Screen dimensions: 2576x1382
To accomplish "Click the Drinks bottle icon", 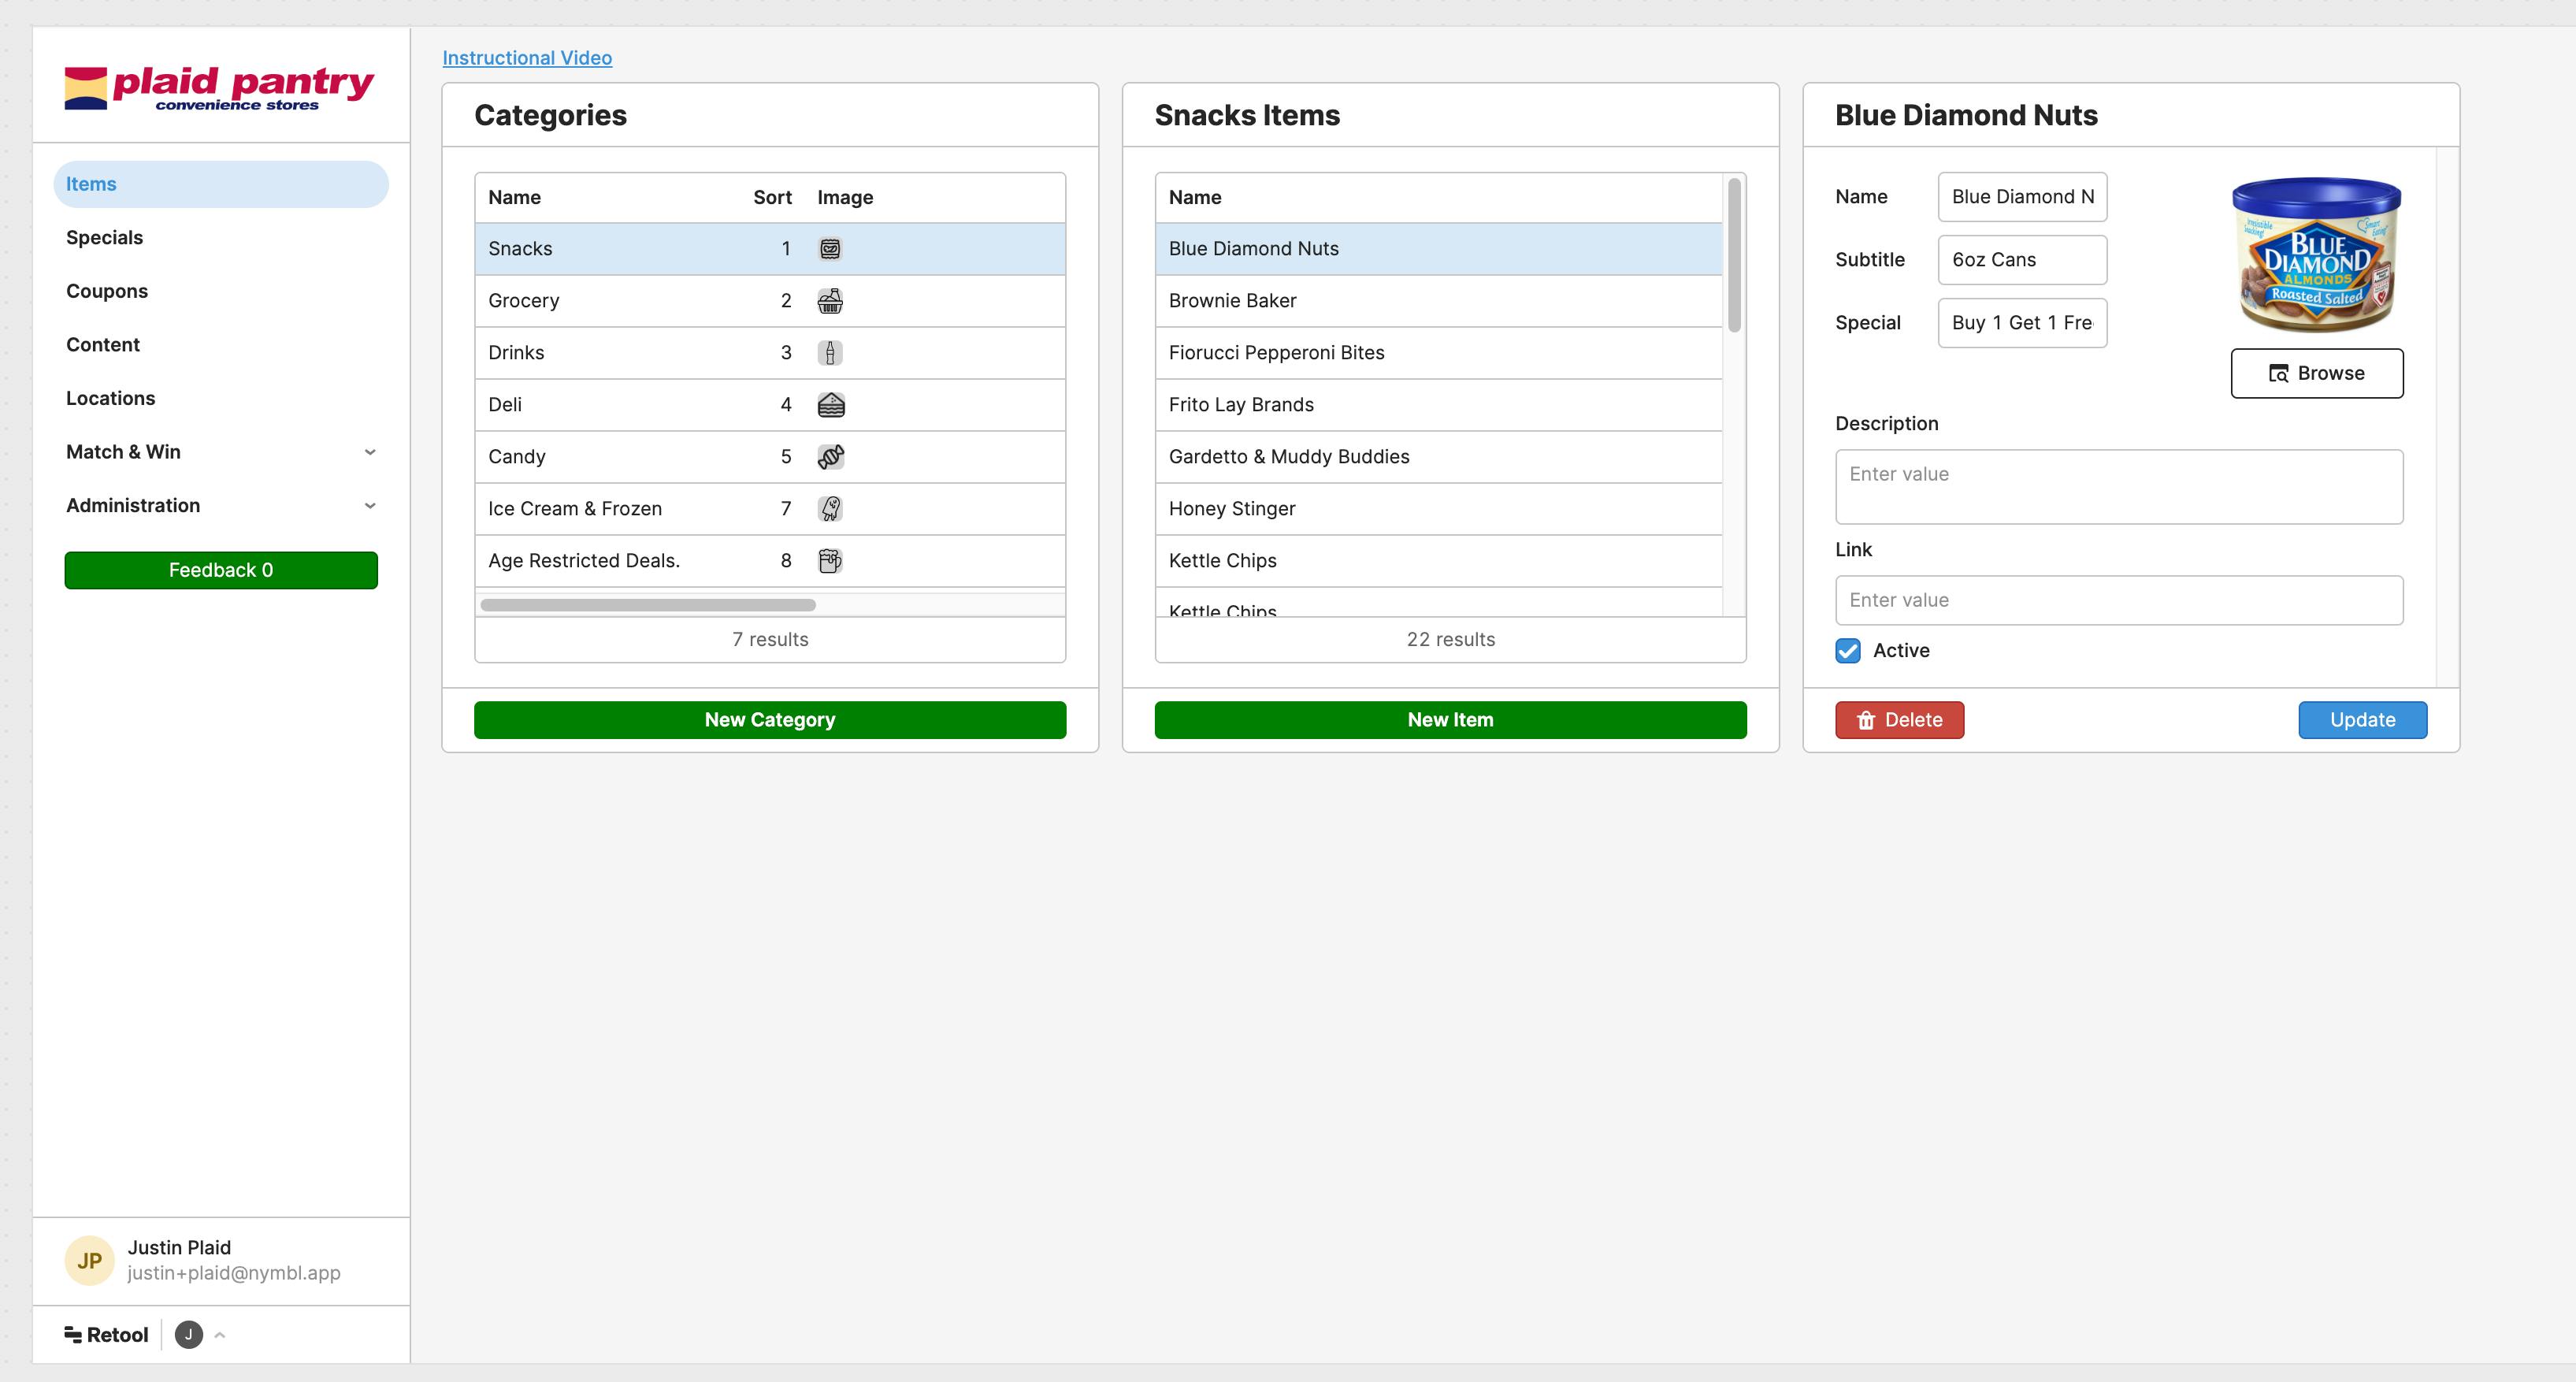I will coord(830,353).
